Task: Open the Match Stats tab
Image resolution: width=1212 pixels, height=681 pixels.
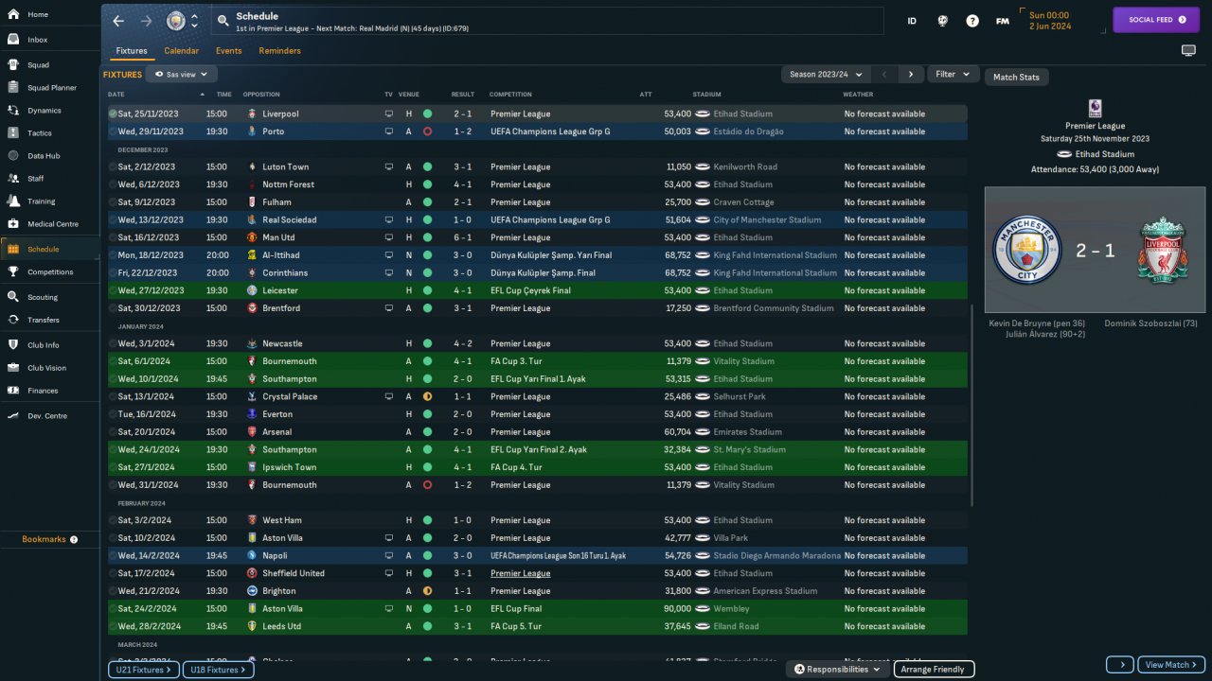Action: (1016, 77)
